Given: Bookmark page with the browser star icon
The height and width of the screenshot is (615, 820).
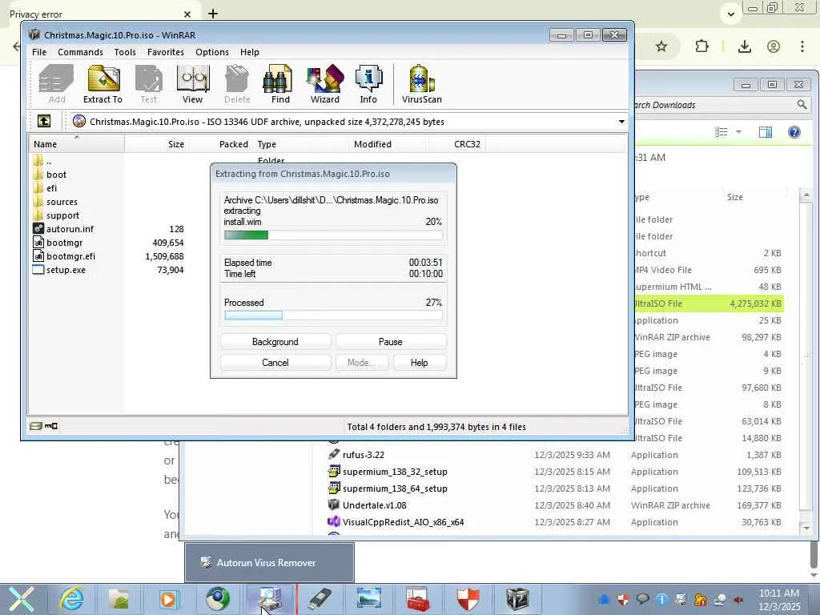Looking at the screenshot, I should coord(661,46).
